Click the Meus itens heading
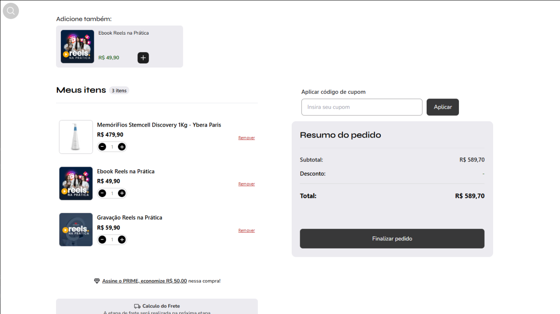The width and height of the screenshot is (560, 314). (81, 90)
